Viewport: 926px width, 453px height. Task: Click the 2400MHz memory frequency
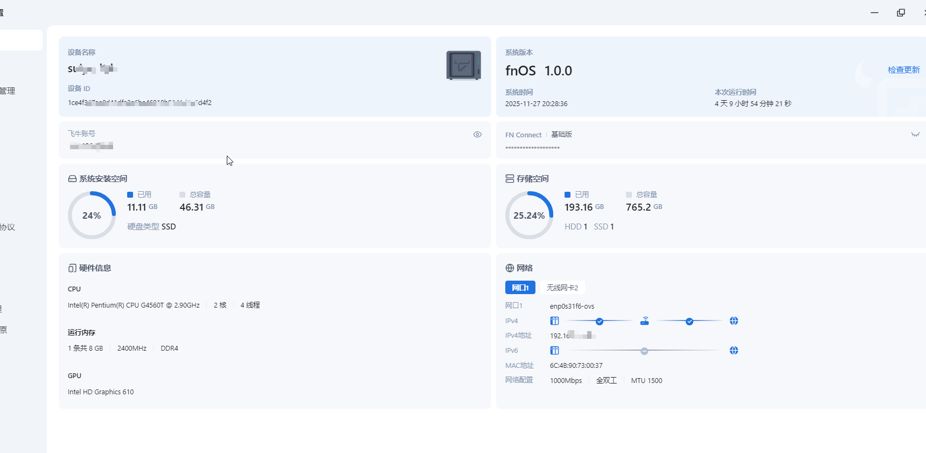click(x=132, y=349)
